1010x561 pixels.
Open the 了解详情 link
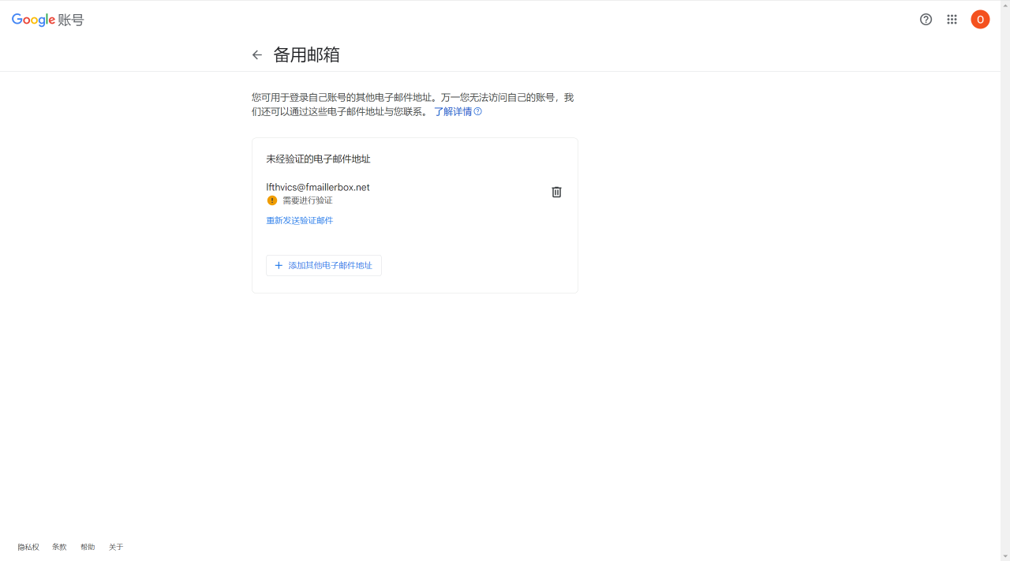(453, 111)
